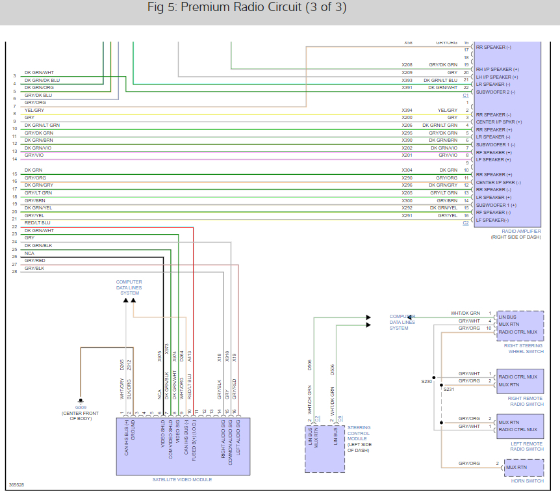Open Computer Data Lines System link above satellite module
560x504 pixels.
pos(129,287)
